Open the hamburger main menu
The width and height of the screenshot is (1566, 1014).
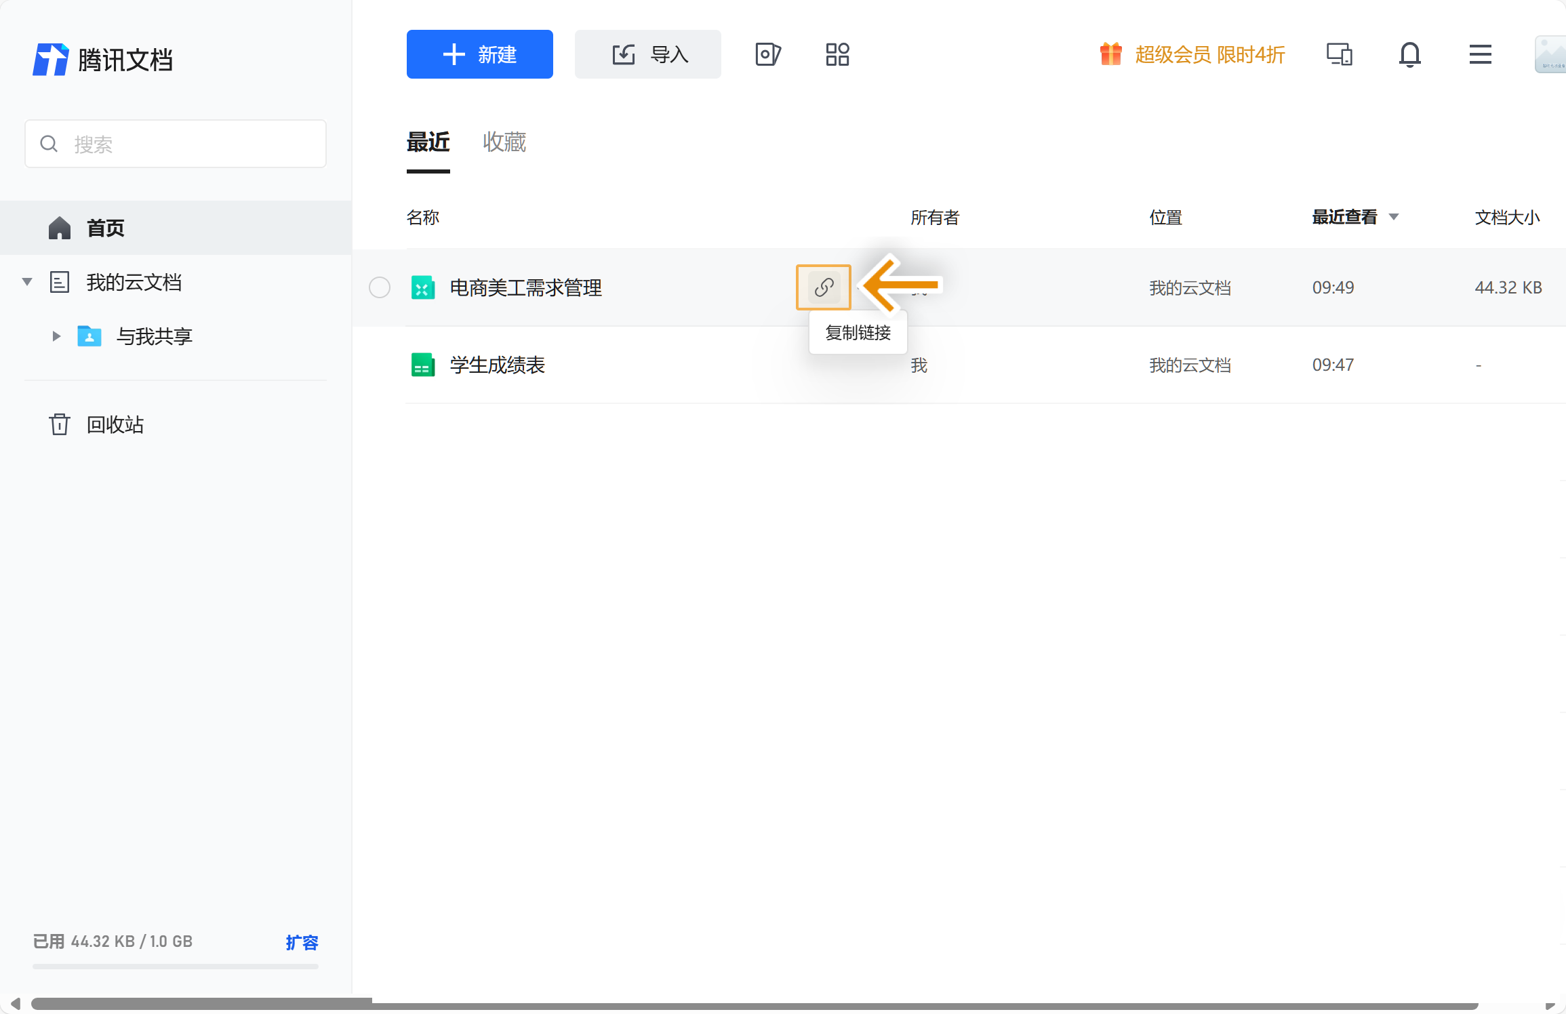pos(1480,54)
